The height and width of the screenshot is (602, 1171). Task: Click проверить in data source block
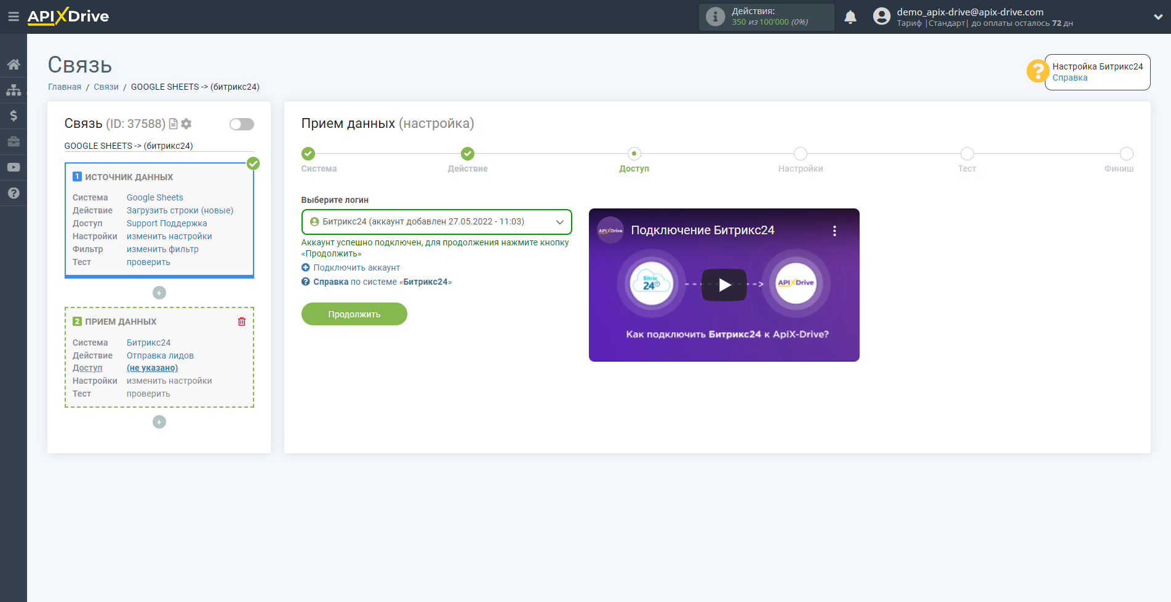click(x=148, y=262)
